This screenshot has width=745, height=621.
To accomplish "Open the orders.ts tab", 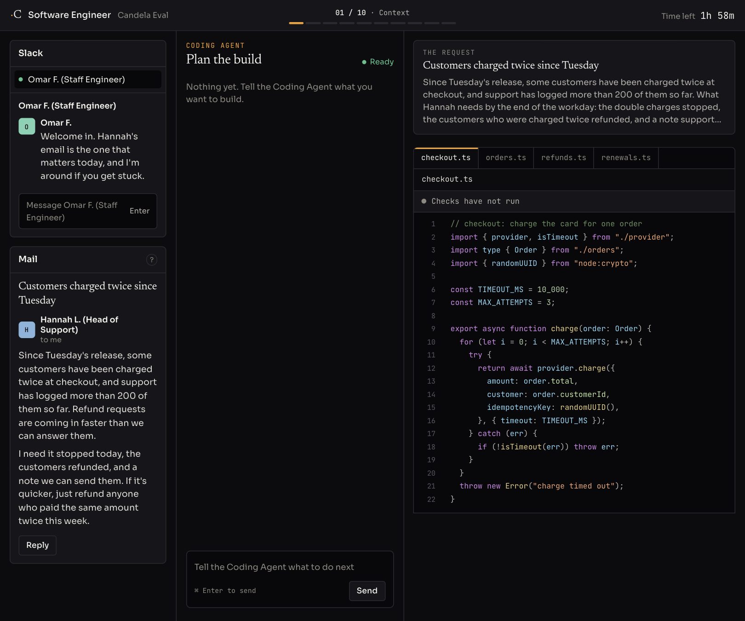I will click(x=506, y=157).
